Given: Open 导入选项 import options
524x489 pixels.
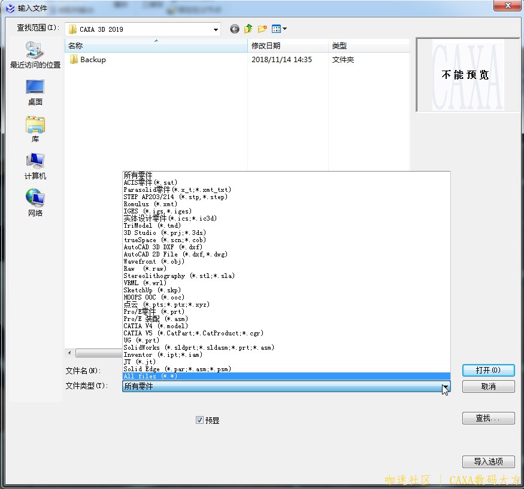Looking at the screenshot, I should click(x=488, y=462).
